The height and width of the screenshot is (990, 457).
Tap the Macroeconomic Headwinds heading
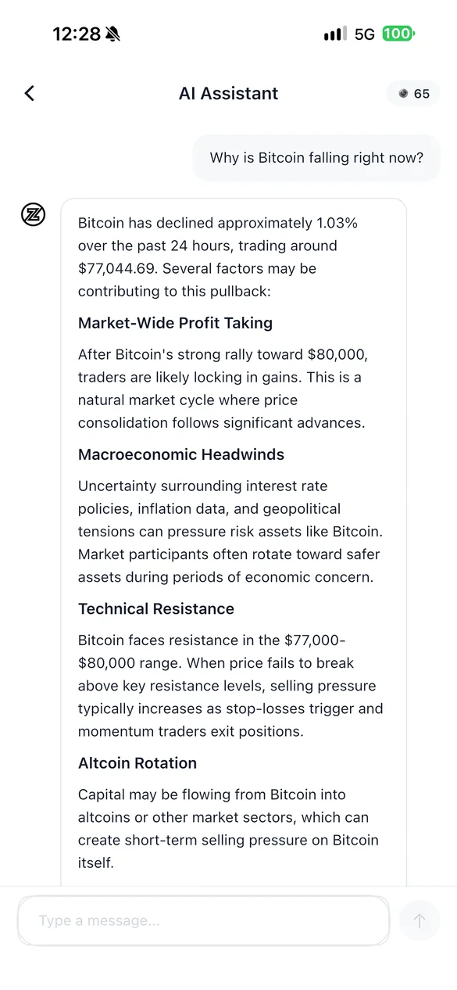point(181,454)
